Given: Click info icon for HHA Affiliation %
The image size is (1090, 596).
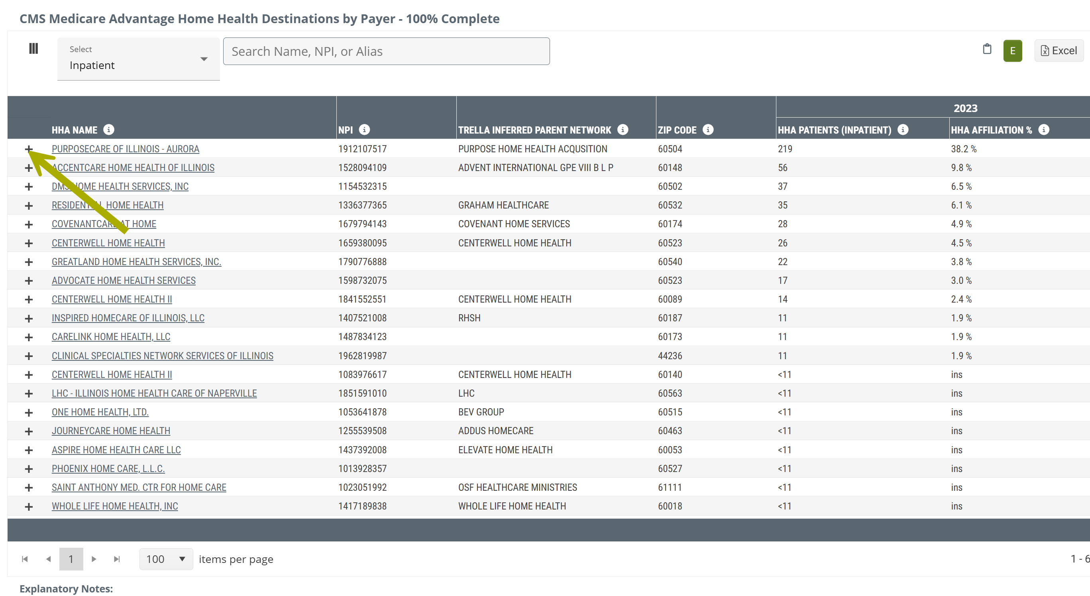Looking at the screenshot, I should pos(1043,130).
